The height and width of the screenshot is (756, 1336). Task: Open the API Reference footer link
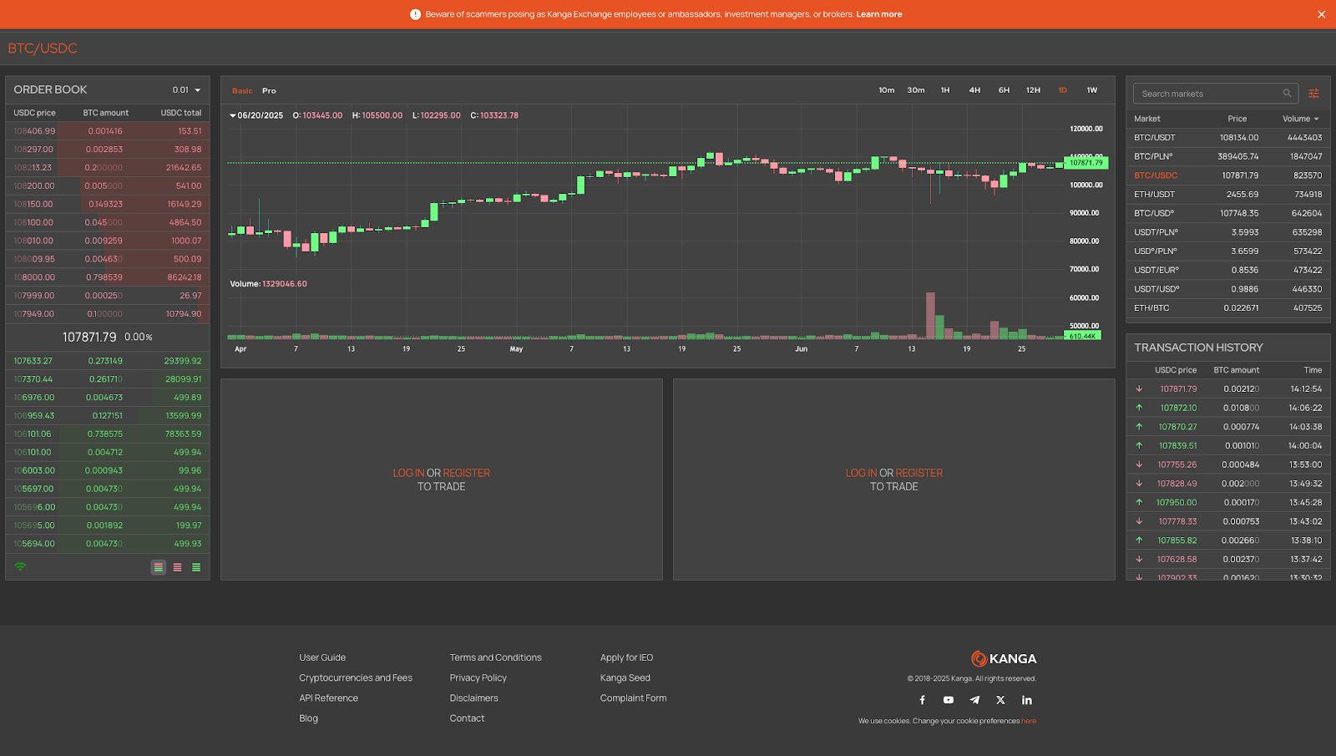(328, 698)
